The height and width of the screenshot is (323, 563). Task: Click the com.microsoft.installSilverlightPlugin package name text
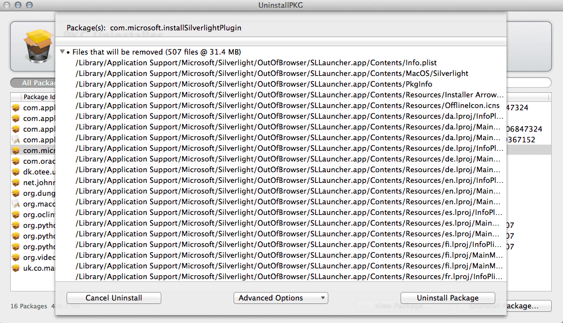[x=175, y=28]
